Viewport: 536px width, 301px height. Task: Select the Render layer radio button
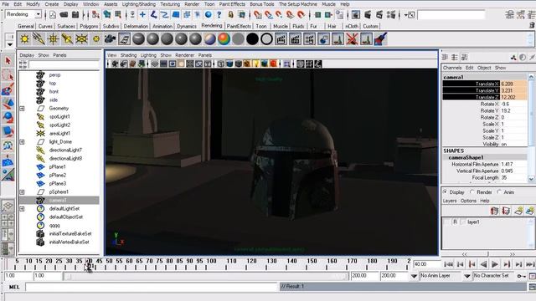click(x=472, y=191)
